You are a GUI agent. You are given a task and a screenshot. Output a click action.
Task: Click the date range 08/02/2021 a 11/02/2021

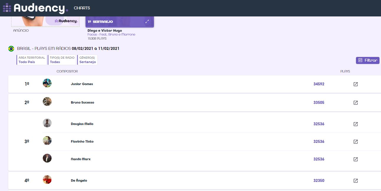[x=96, y=48]
